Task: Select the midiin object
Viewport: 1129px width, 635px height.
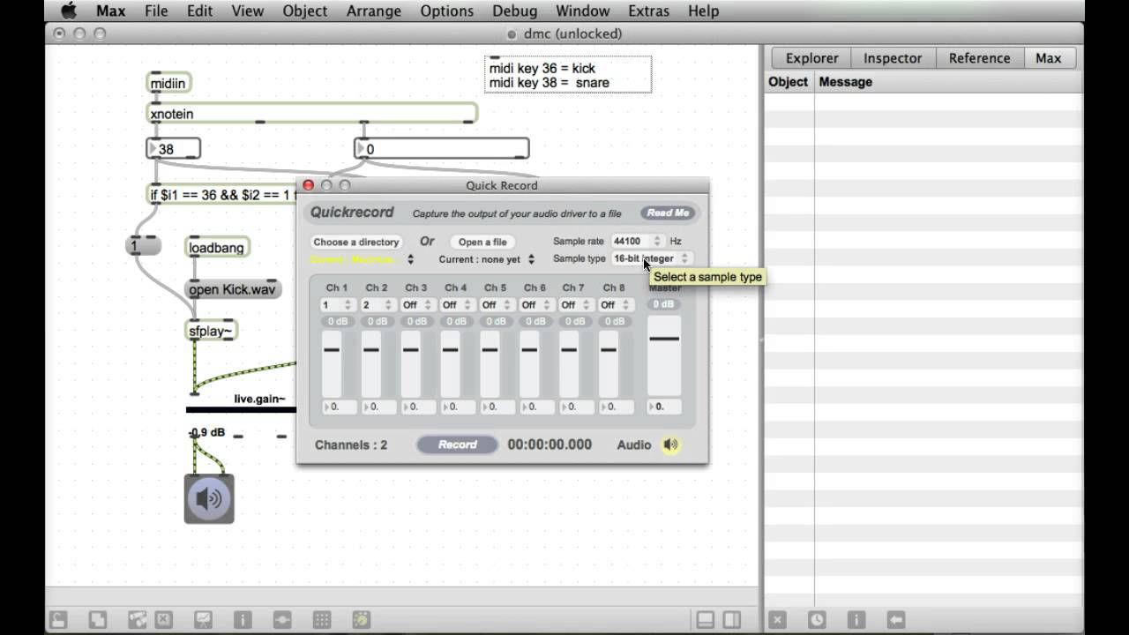Action: (x=168, y=83)
